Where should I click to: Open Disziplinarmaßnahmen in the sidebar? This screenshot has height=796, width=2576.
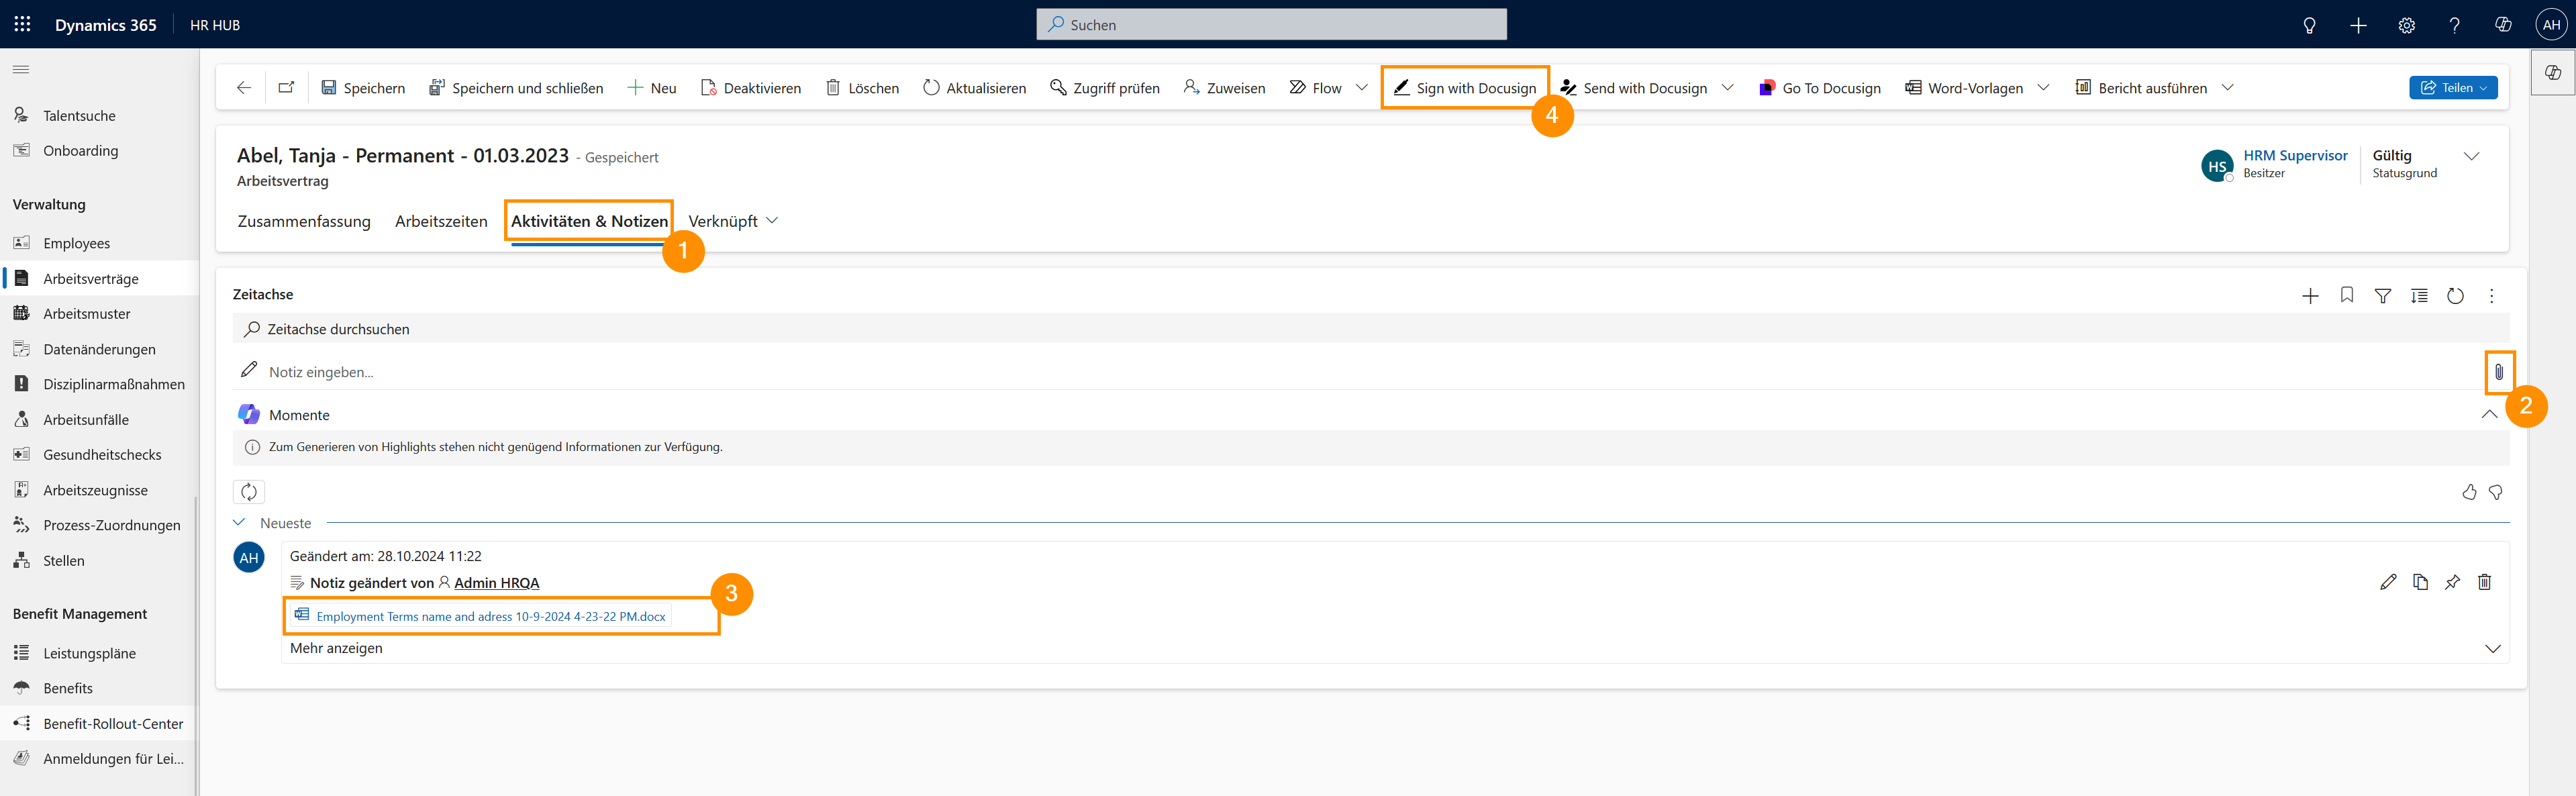pos(113,384)
